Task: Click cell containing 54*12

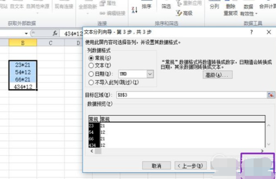Action: pyautogui.click(x=23, y=72)
